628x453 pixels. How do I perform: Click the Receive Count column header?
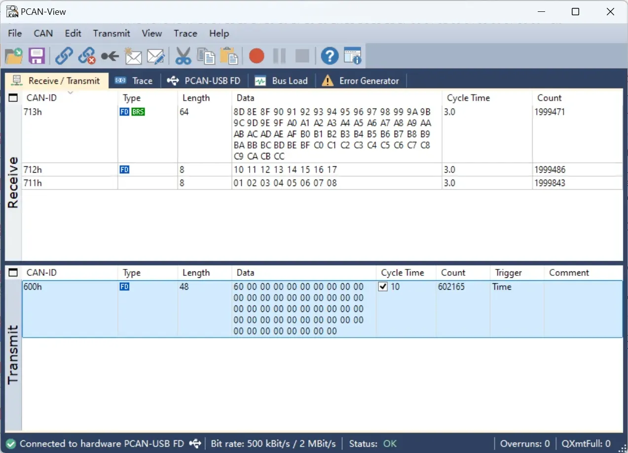tap(578, 98)
